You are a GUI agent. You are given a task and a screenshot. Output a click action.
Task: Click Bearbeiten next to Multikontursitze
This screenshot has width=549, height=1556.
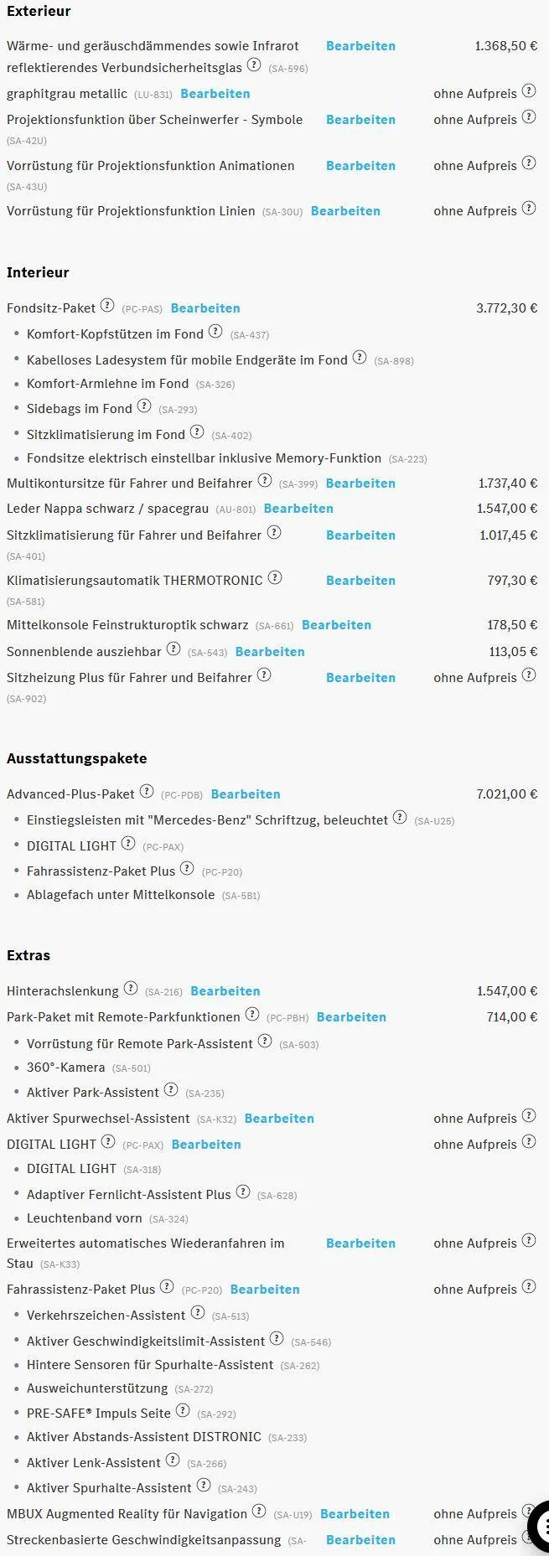[360, 483]
